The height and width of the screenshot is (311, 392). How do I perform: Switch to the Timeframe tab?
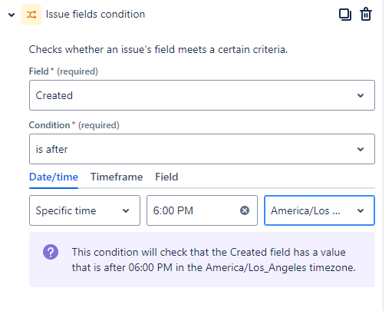coord(117,177)
